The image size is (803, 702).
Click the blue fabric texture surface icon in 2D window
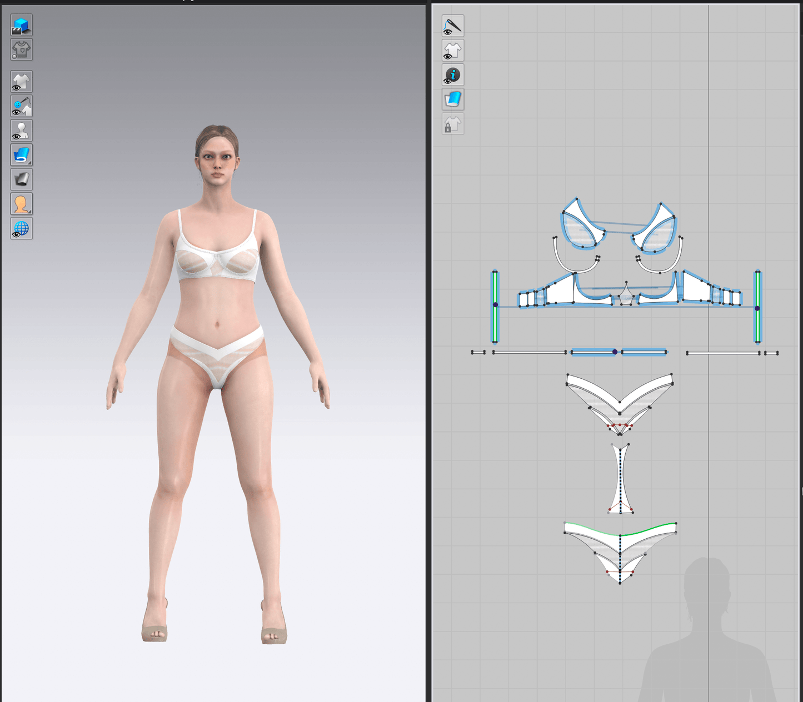pos(453,99)
